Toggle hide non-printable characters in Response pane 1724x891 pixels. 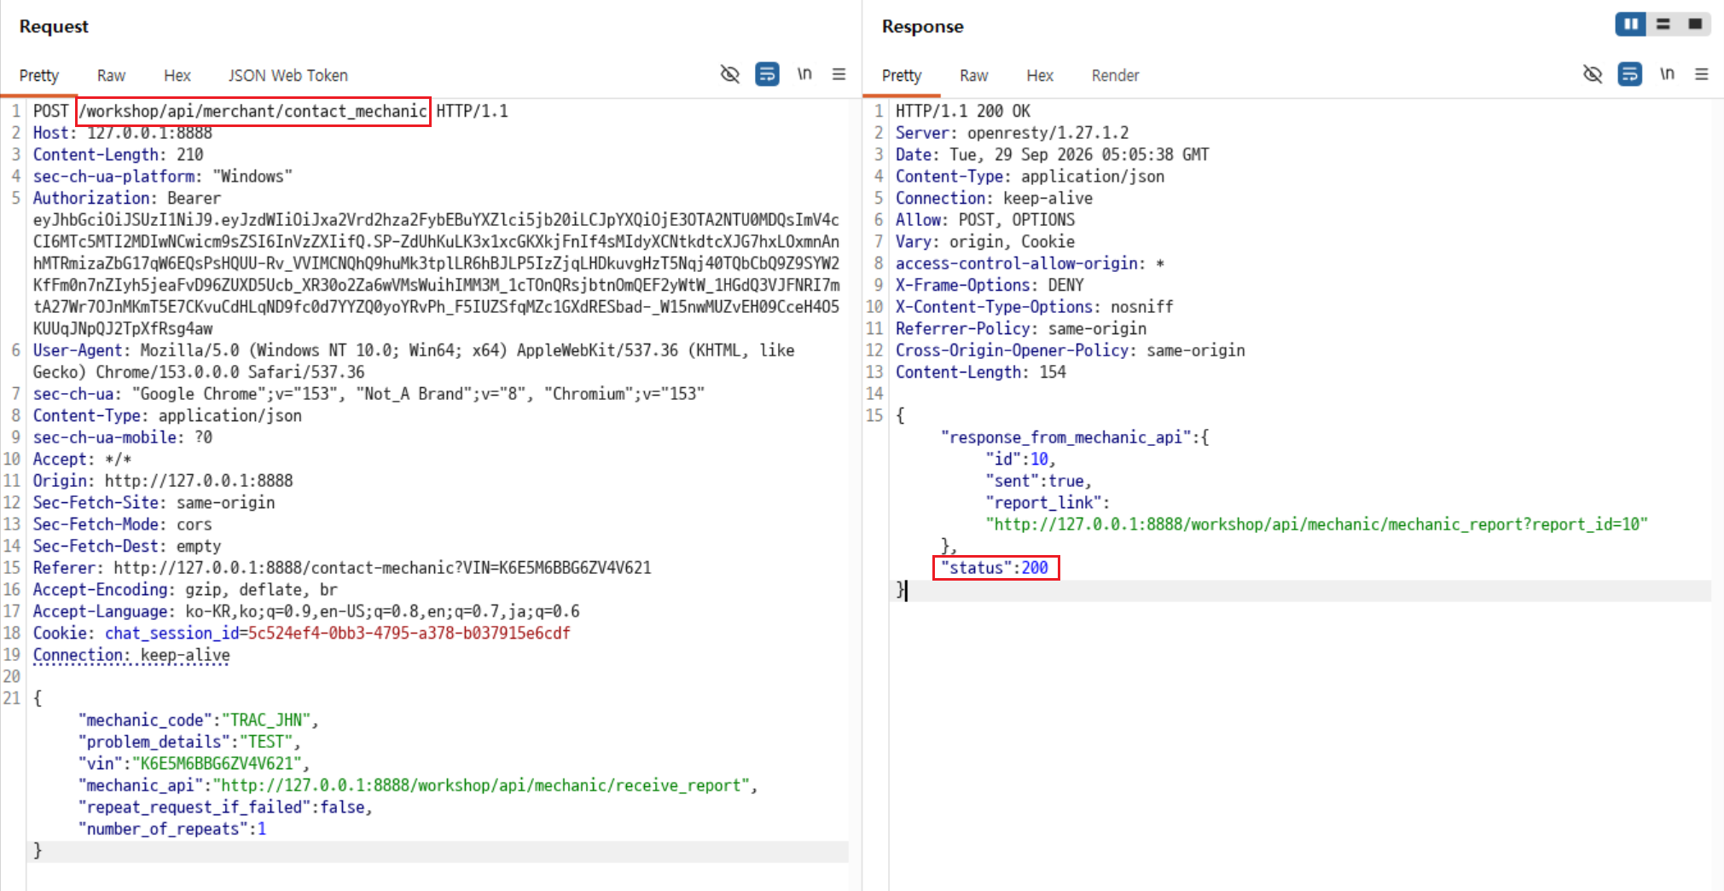point(1592,74)
